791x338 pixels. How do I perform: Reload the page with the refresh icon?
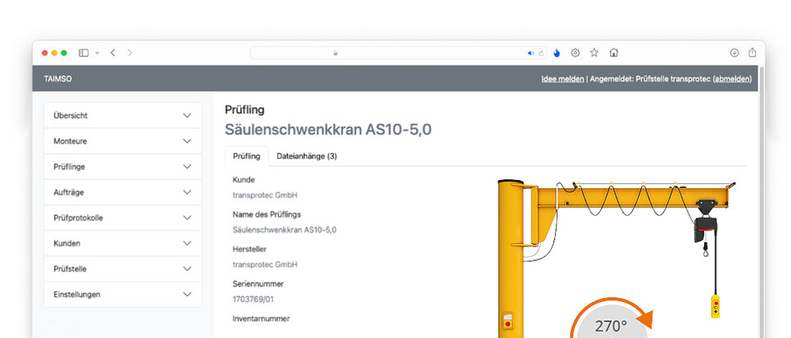click(x=541, y=53)
